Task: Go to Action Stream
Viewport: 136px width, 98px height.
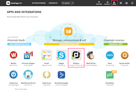Action: click(39, 3)
